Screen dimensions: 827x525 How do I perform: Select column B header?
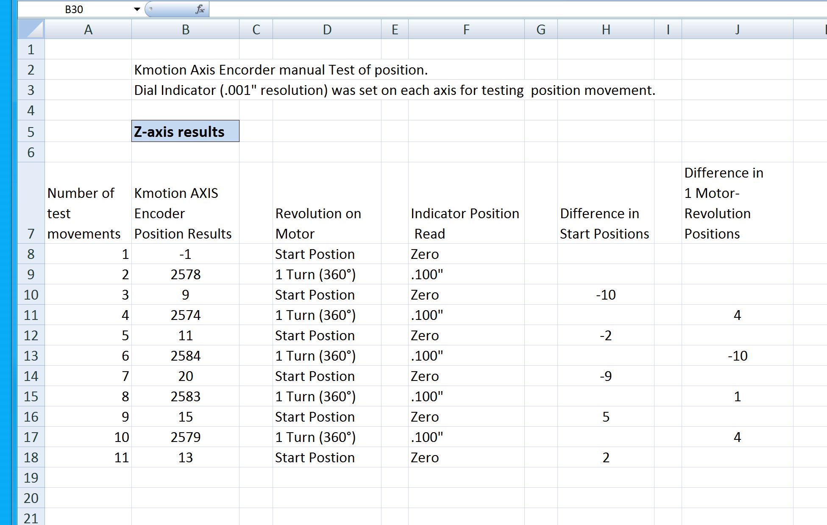[185, 29]
